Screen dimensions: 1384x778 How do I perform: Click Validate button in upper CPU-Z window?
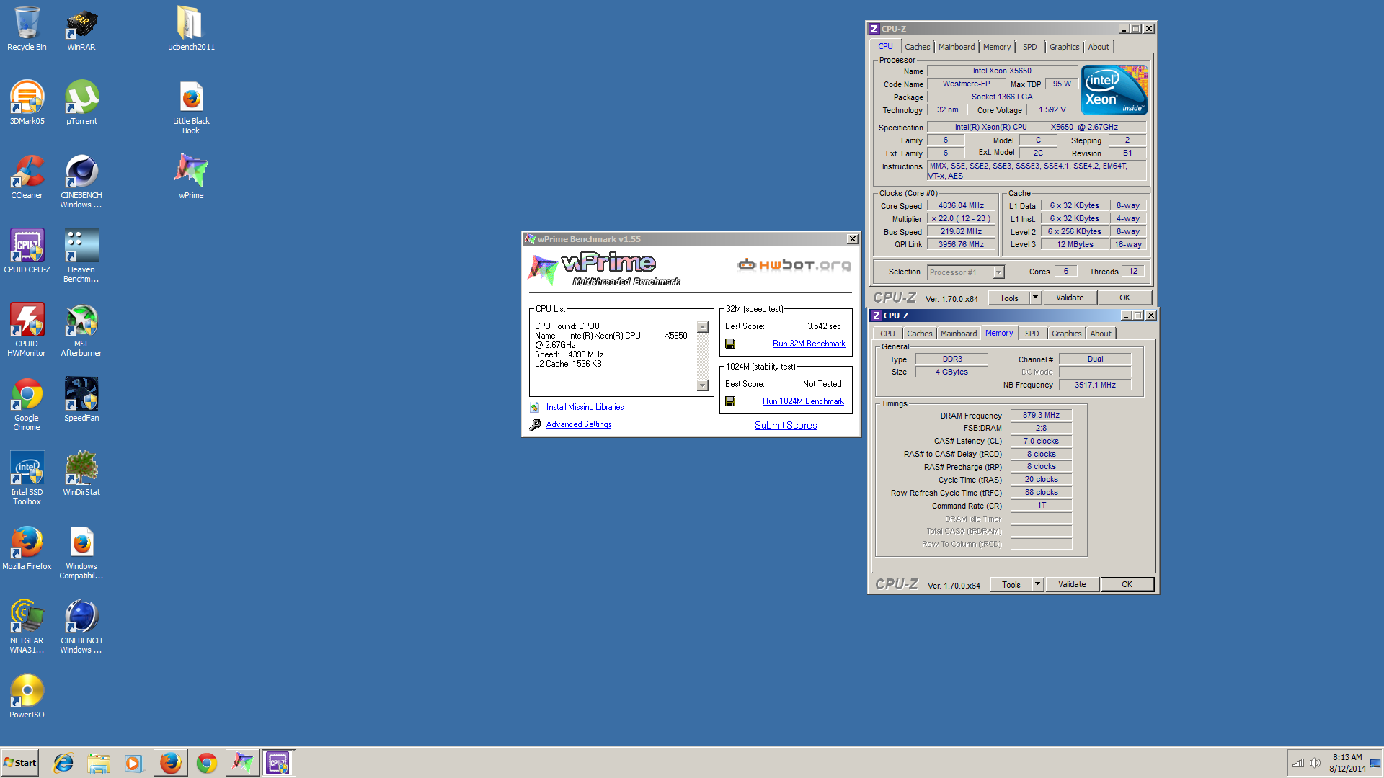pyautogui.click(x=1070, y=298)
